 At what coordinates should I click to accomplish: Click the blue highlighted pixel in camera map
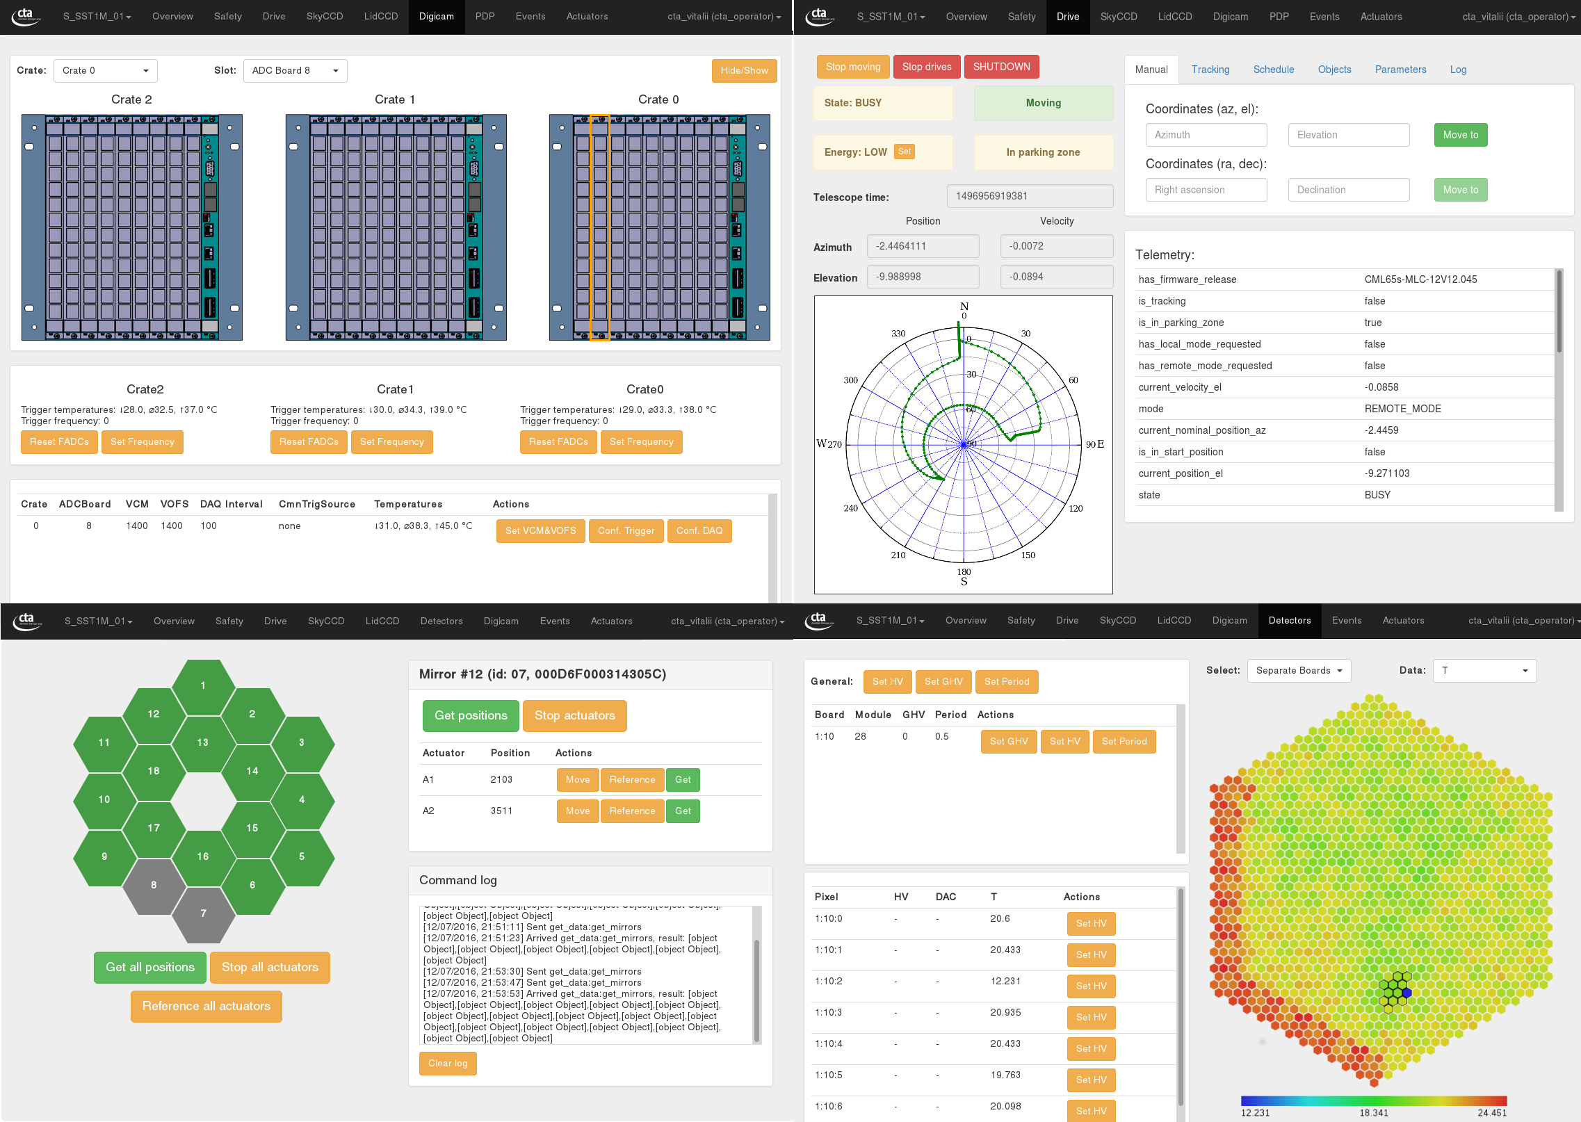(x=1406, y=993)
